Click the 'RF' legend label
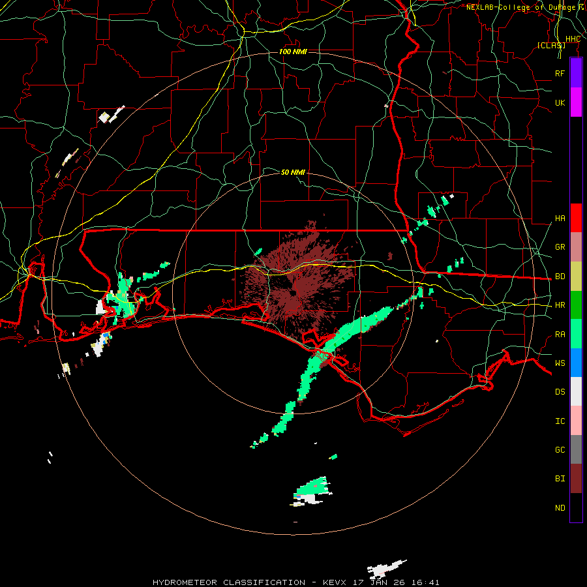The height and width of the screenshot is (587, 587). click(x=560, y=73)
